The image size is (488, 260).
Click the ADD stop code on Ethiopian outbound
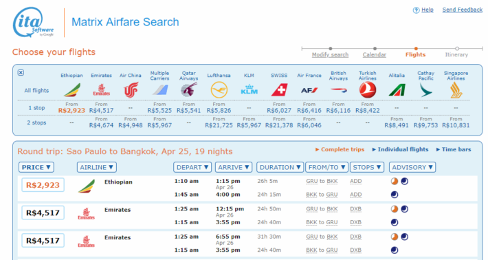point(356,181)
